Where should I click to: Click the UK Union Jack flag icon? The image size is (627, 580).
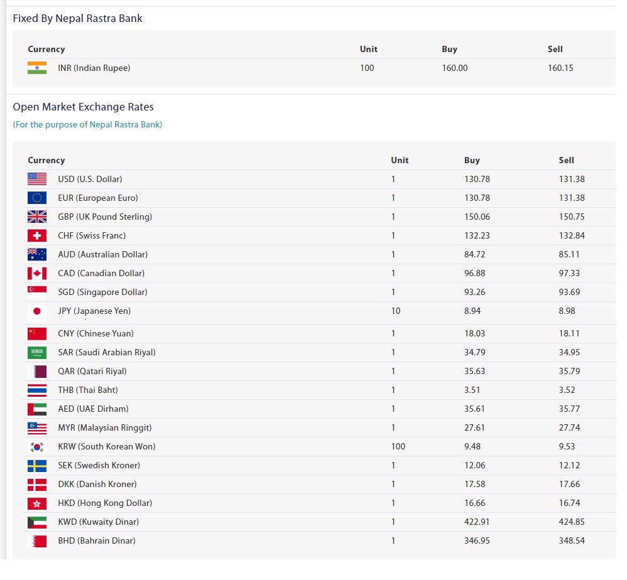[x=37, y=217]
